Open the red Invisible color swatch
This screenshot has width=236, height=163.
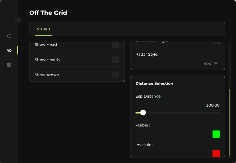tap(216, 154)
